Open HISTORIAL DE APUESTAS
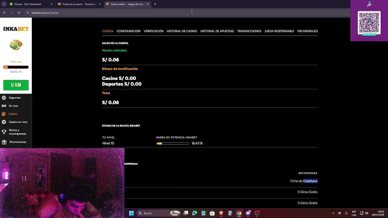388x218 pixels. [217, 31]
